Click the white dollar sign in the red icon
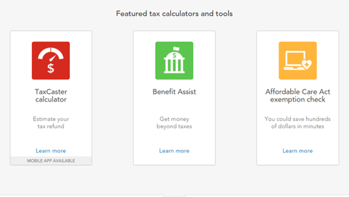The image size is (349, 197). pos(51,68)
